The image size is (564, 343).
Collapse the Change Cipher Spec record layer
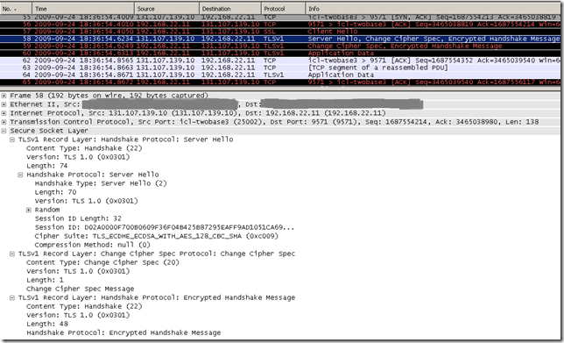[12, 254]
